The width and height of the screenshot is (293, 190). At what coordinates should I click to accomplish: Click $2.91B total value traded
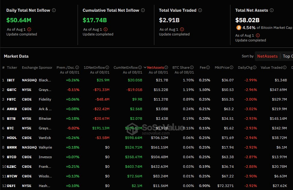169,20
